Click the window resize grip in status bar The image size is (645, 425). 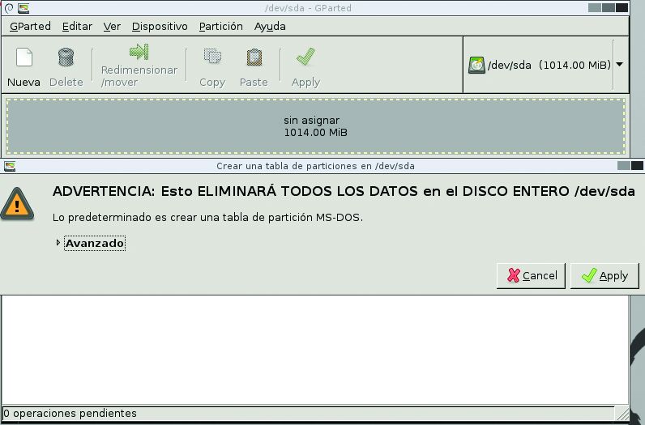tap(622, 414)
